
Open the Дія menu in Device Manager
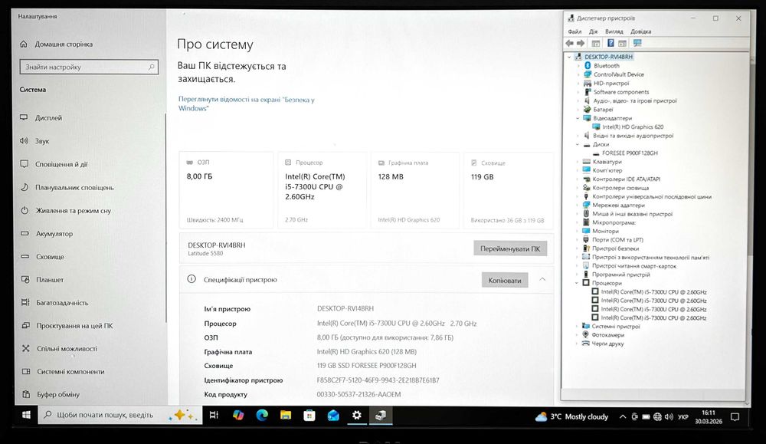[x=593, y=31]
